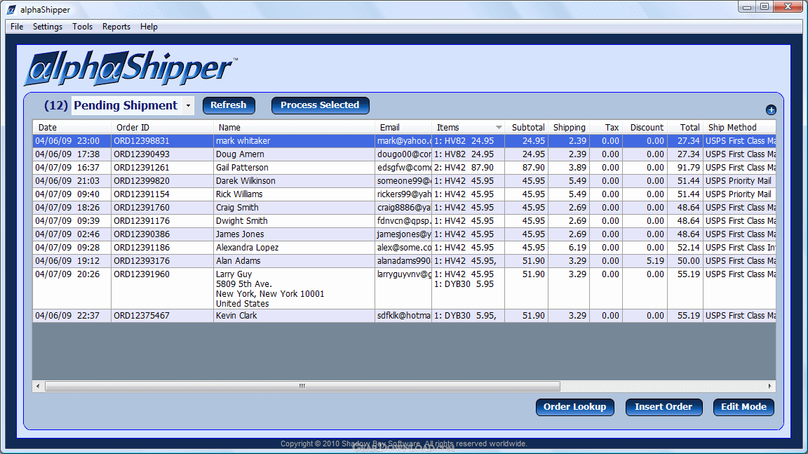Image resolution: width=808 pixels, height=454 pixels.
Task: Click the 3.89 shipping value
Action: [x=577, y=168]
